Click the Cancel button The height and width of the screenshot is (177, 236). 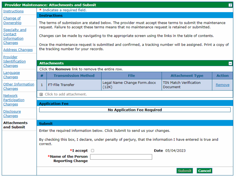204,171
